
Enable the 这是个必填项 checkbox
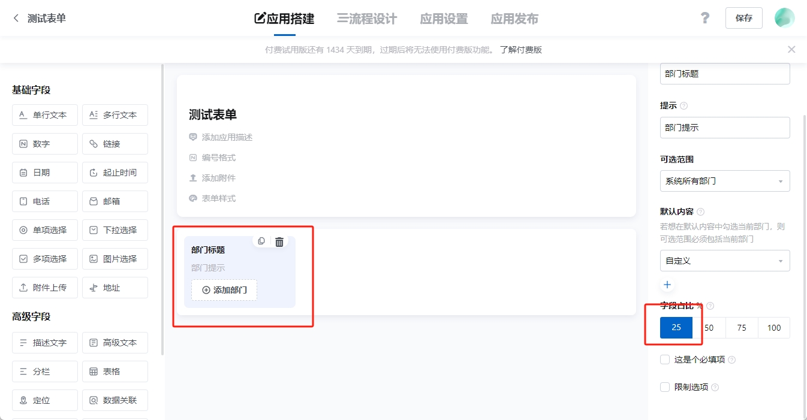pos(665,359)
